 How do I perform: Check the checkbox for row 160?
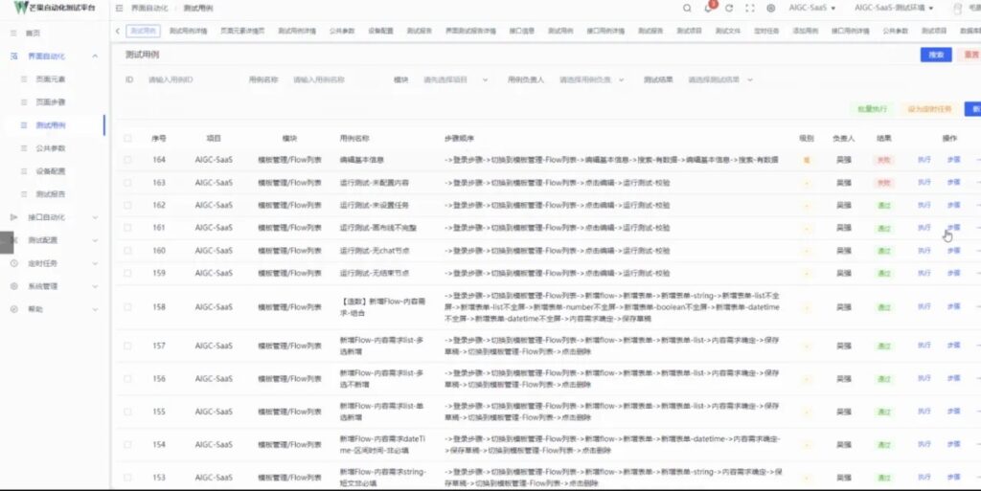click(127, 251)
